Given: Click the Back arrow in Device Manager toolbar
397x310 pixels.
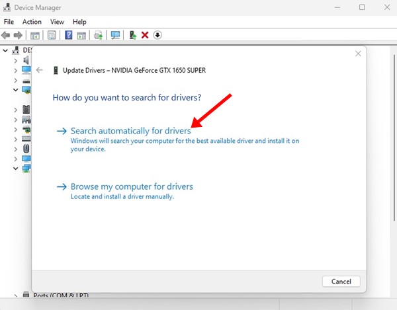Looking at the screenshot, I should tap(7, 35).
